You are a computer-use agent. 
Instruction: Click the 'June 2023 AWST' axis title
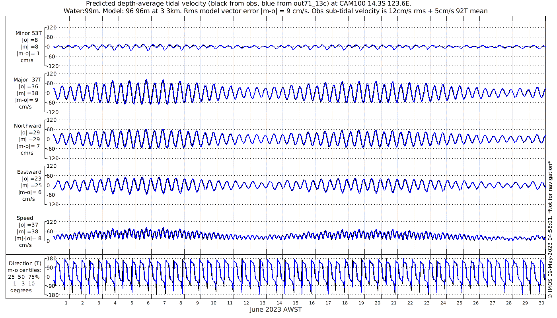tap(276, 310)
